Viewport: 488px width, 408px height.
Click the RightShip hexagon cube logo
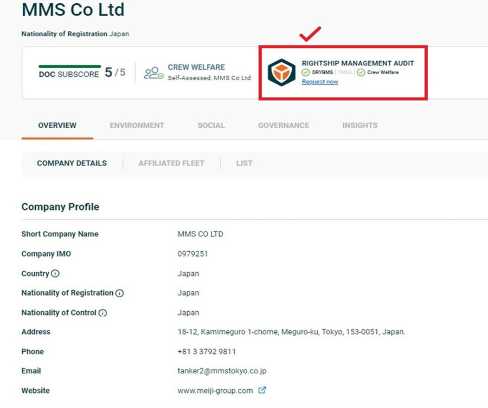point(281,73)
